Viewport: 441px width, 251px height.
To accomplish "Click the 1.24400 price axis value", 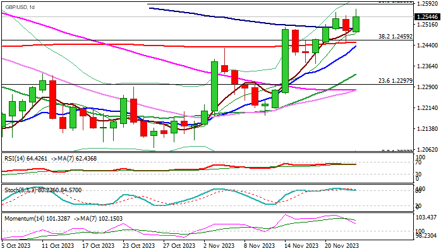I will point(427,46).
